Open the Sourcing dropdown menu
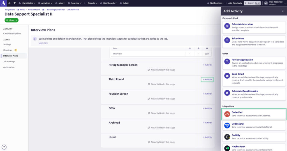Screen dimensions: 287x151 75,3
